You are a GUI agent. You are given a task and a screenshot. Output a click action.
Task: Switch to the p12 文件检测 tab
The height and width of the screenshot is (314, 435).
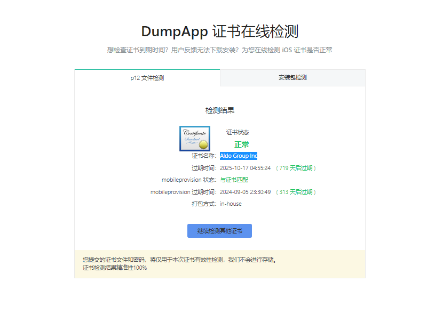click(147, 78)
